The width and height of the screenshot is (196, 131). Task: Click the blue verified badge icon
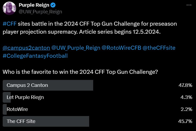(53, 5)
